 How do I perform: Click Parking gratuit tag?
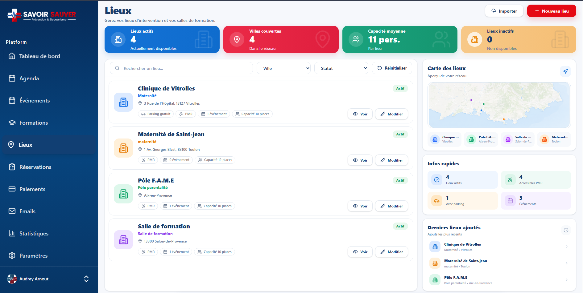[x=156, y=114]
